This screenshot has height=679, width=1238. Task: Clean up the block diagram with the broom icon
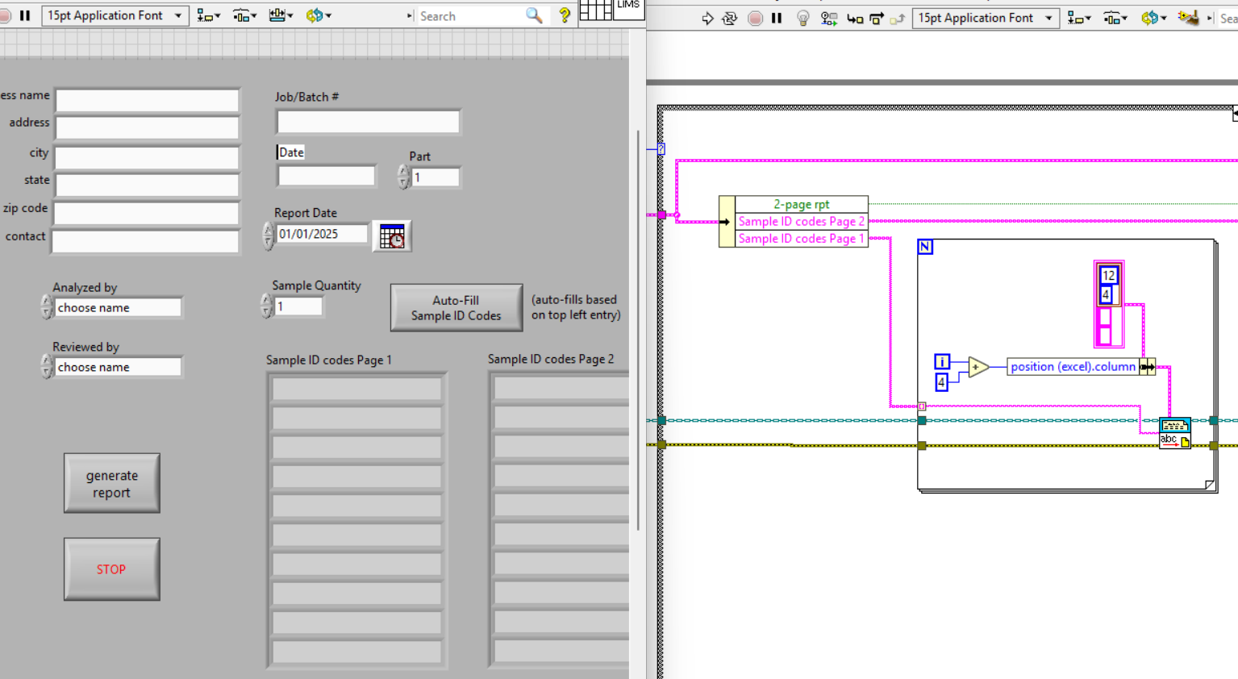click(x=1190, y=18)
